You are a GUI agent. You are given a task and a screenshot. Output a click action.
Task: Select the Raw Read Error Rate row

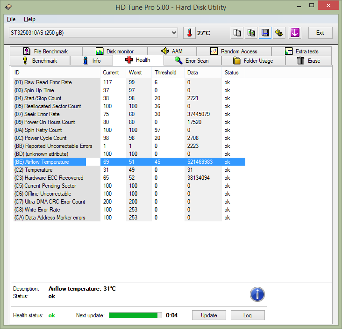point(129,82)
